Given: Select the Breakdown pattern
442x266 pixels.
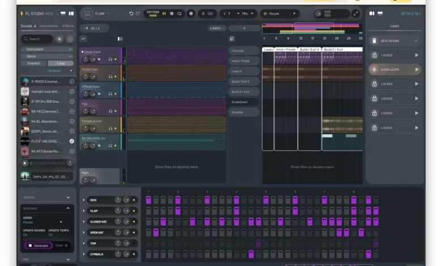Looking at the screenshot, I should tap(244, 102).
